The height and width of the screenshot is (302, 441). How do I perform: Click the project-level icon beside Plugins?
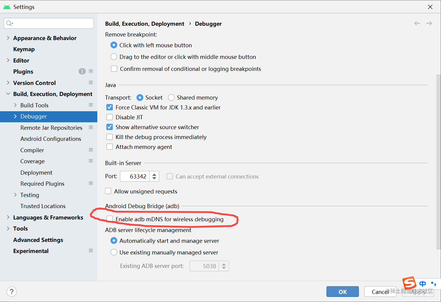(x=91, y=71)
